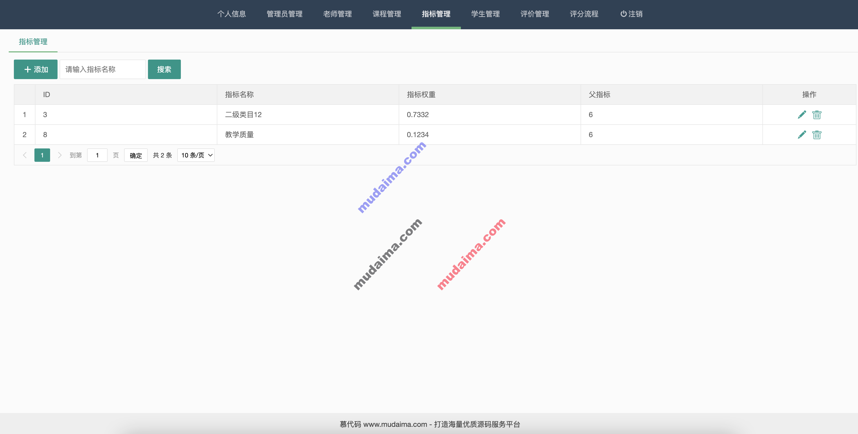Go to next page arrow in pagination
The height and width of the screenshot is (434, 858).
(60, 155)
